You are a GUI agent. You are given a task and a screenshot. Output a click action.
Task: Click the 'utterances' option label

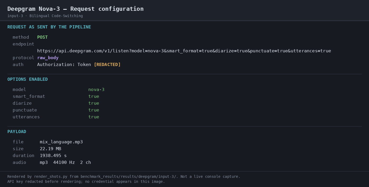[26, 117]
